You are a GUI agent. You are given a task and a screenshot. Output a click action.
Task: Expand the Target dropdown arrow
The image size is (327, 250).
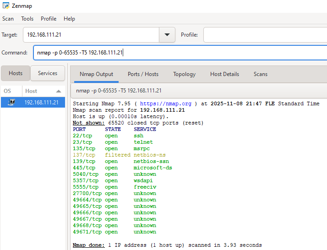coord(167,35)
